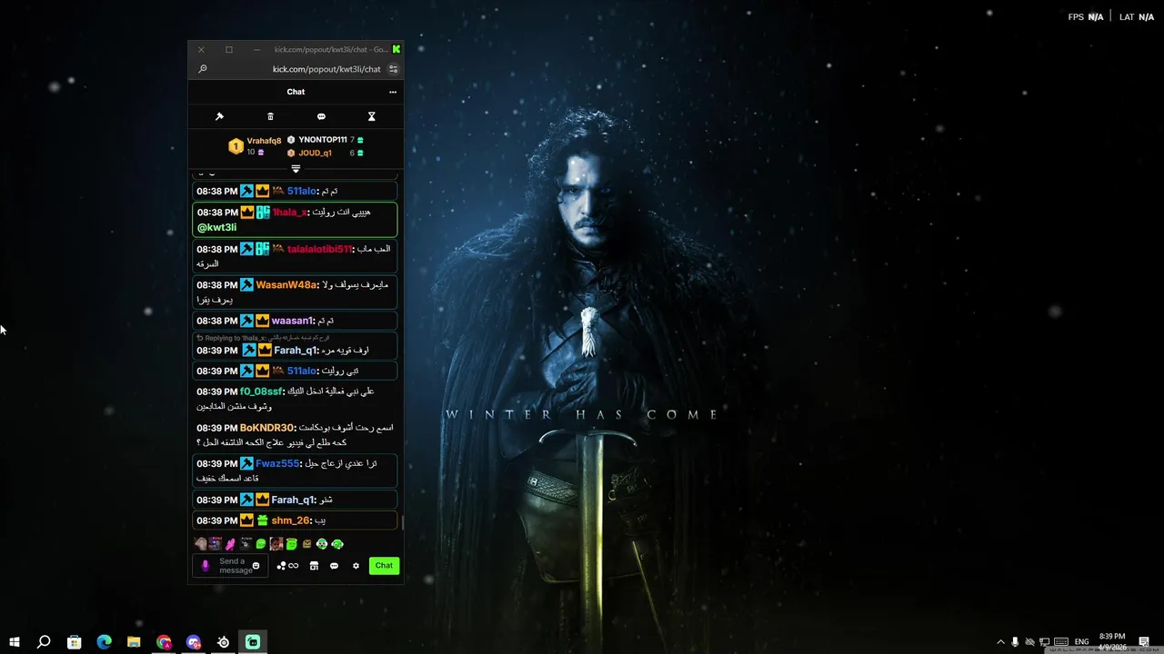Click username waasan1
The image size is (1164, 654).
(x=292, y=321)
